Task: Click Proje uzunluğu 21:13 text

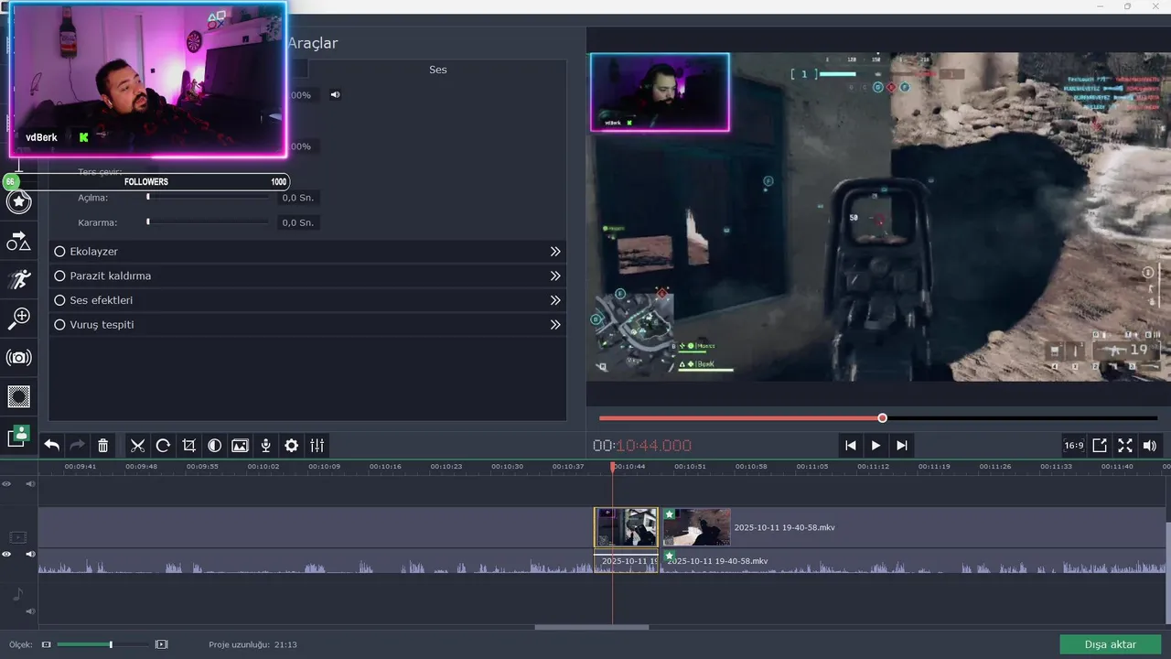Action: (252, 644)
